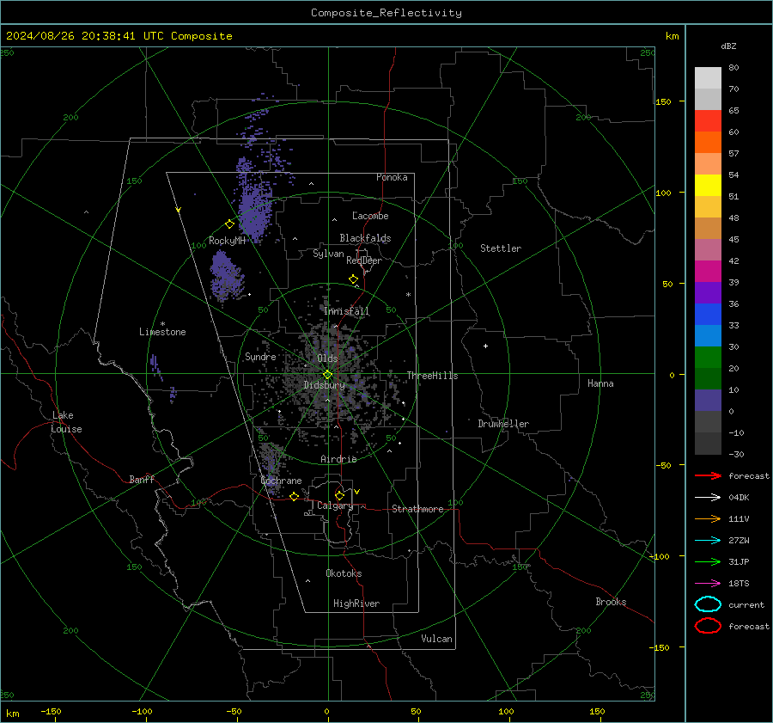The height and width of the screenshot is (723, 773).
Task: Select the Hanna label
Action: point(600,383)
